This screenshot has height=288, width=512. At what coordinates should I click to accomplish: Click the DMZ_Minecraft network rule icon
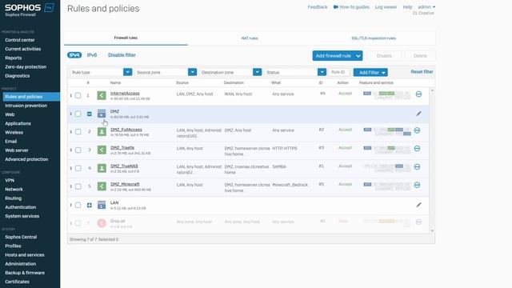(x=102, y=186)
